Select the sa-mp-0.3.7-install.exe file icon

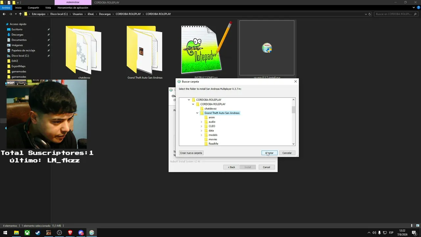click(267, 48)
